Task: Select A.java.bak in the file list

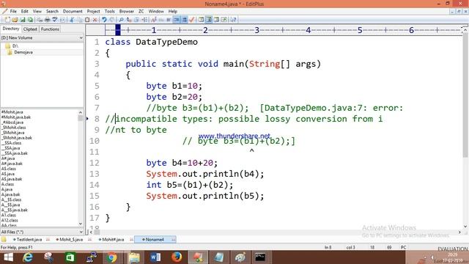Action: pyautogui.click(x=10, y=194)
